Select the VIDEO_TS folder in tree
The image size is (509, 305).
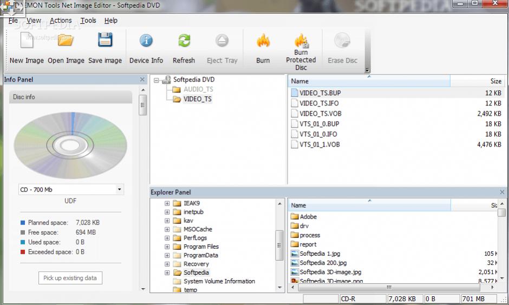(197, 99)
